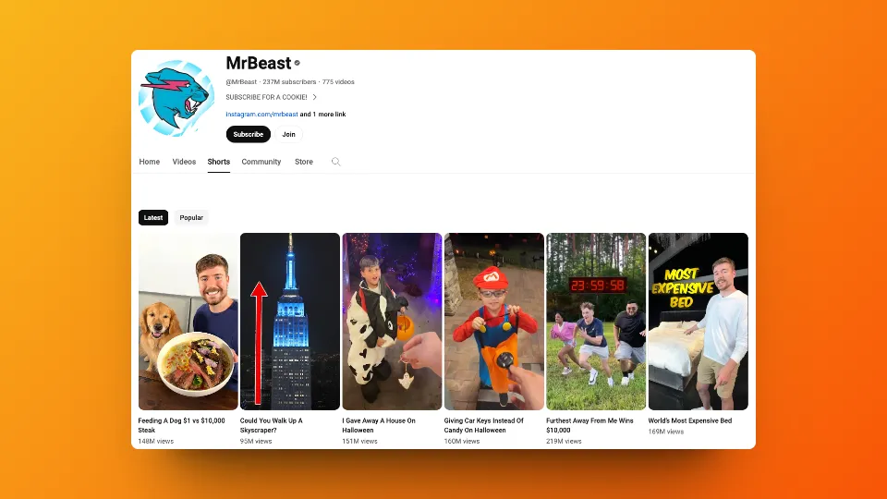Open the 'and 1 more link' text

322,115
